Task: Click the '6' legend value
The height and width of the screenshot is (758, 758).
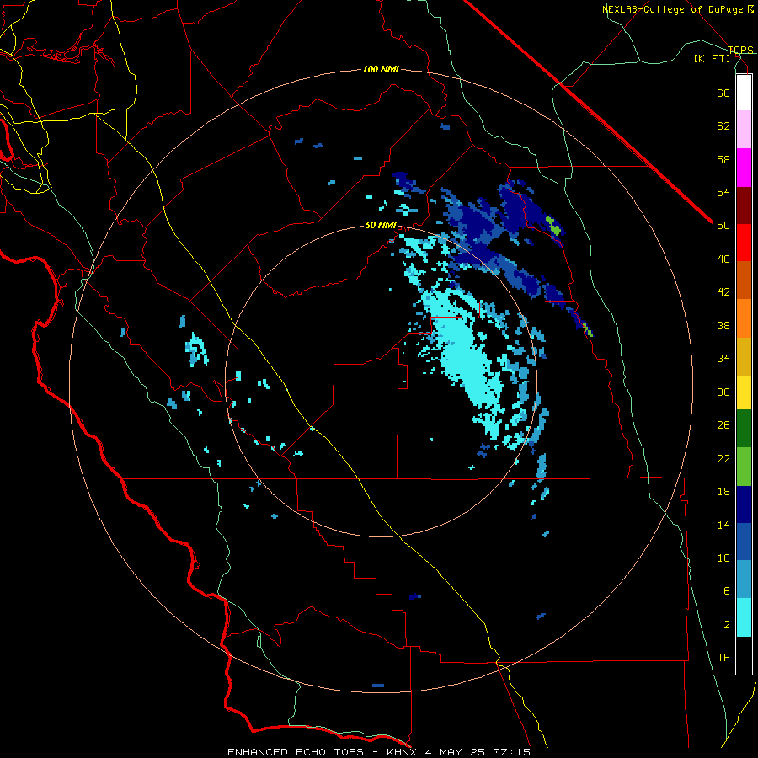Action: click(x=726, y=591)
